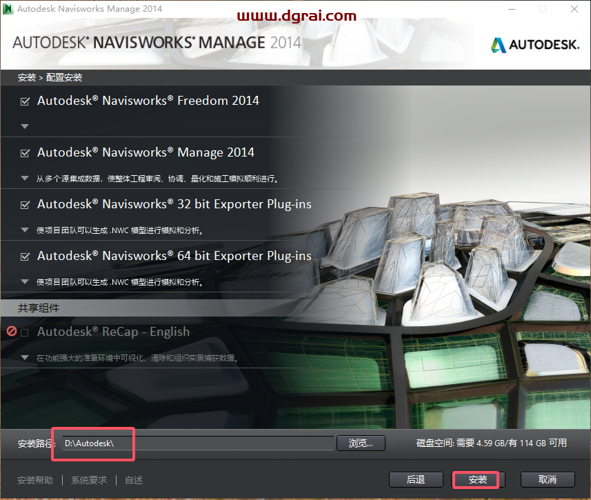
Task: Open the 系统要求 system requirements link
Action: [x=89, y=481]
